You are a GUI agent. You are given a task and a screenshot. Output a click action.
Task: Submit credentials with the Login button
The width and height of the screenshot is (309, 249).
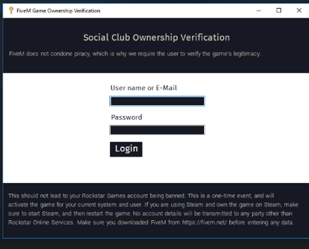click(x=126, y=149)
